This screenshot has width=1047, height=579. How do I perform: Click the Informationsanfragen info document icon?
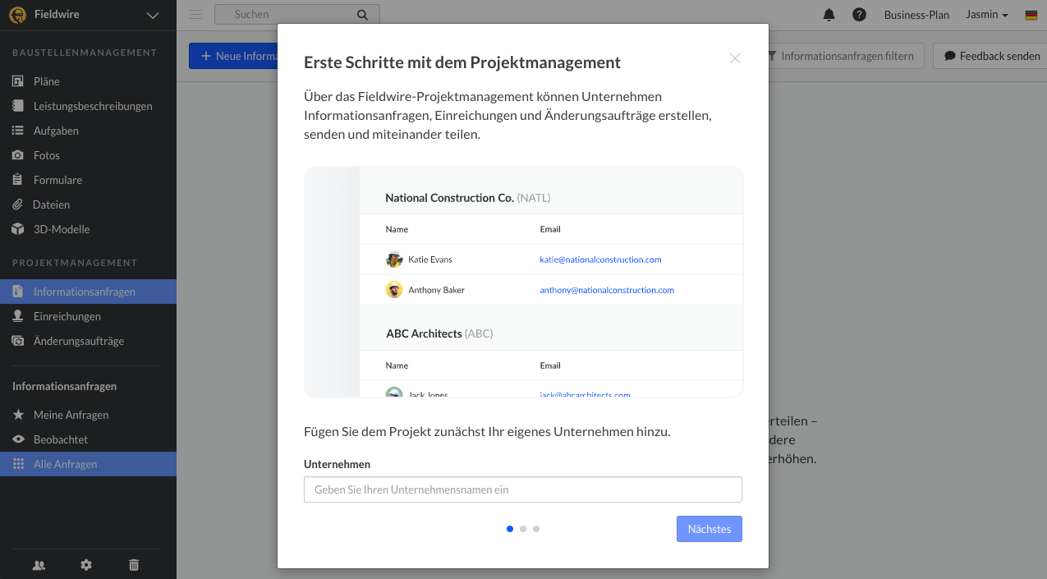tap(17, 292)
